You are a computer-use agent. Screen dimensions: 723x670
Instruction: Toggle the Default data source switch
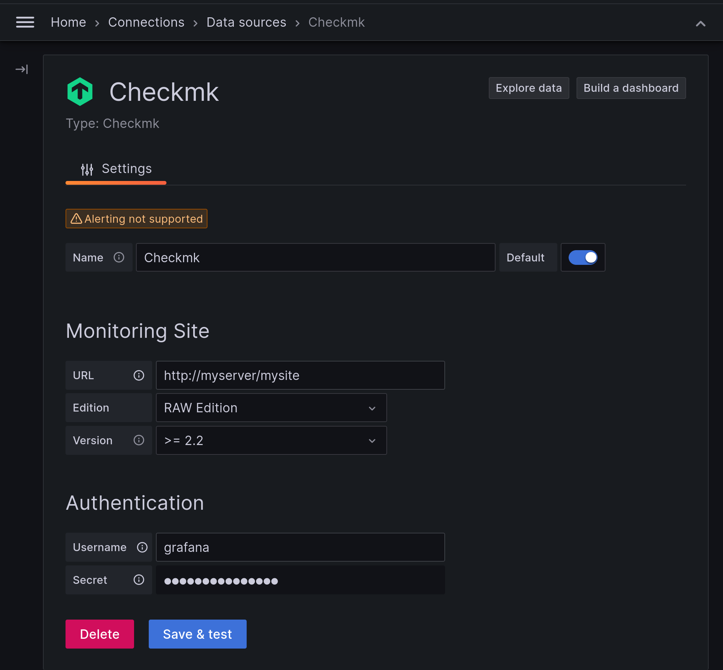[x=583, y=257]
